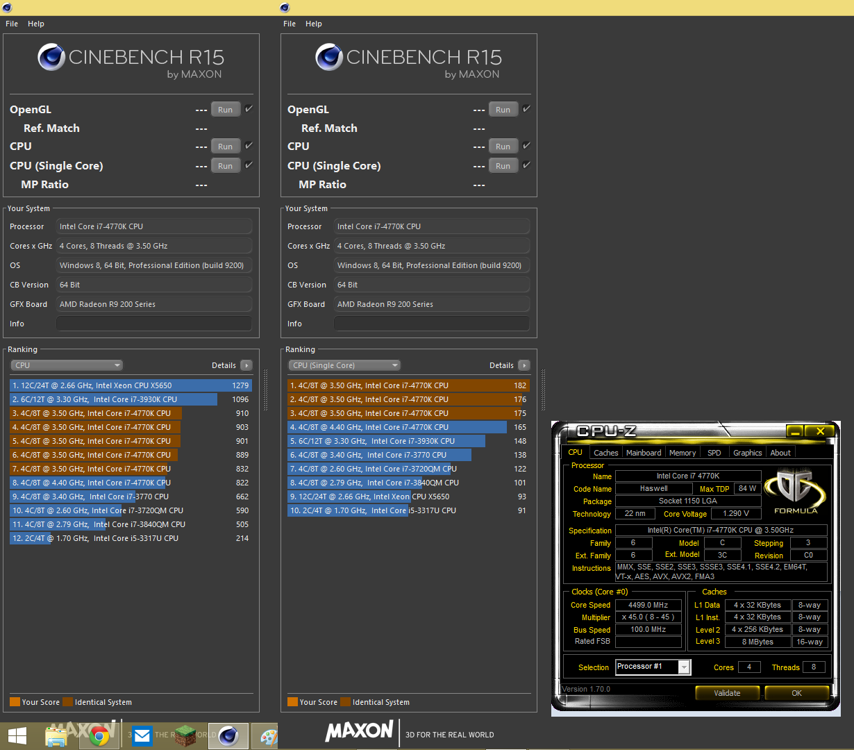This screenshot has width=854, height=750.
Task: Switch to the Mainboard tab in CPU-Z
Action: click(644, 453)
